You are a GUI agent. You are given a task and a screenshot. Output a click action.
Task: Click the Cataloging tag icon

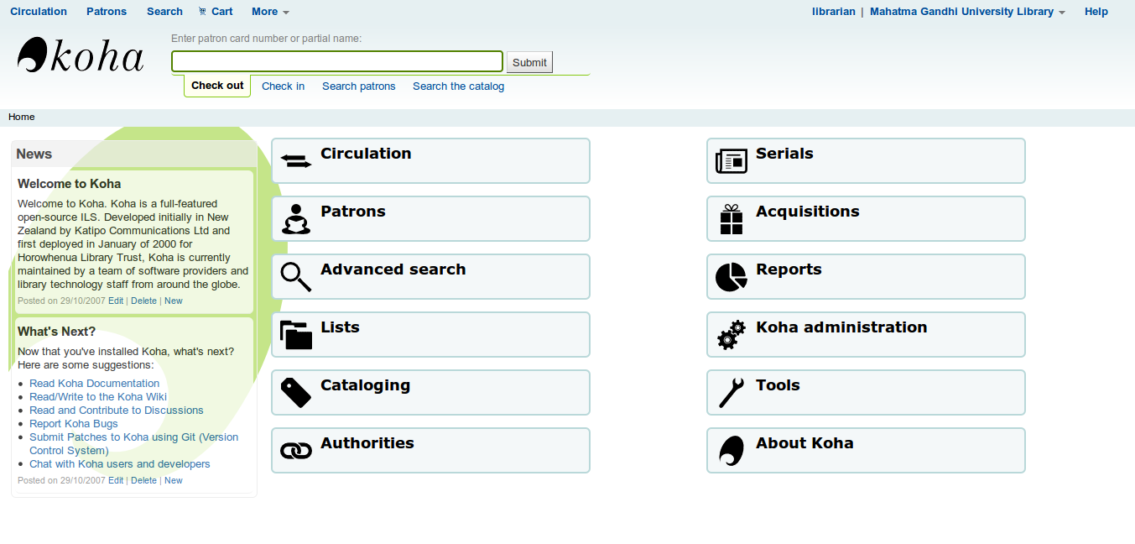tap(295, 392)
